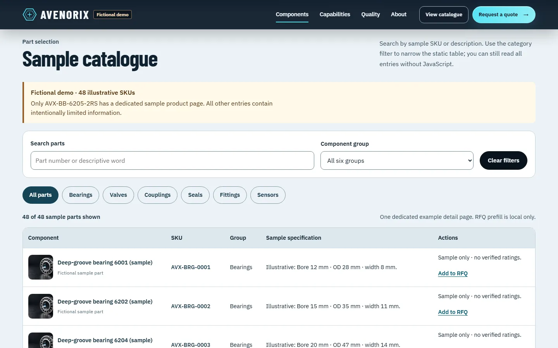
Task: Click Request a quote button
Action: point(504,15)
